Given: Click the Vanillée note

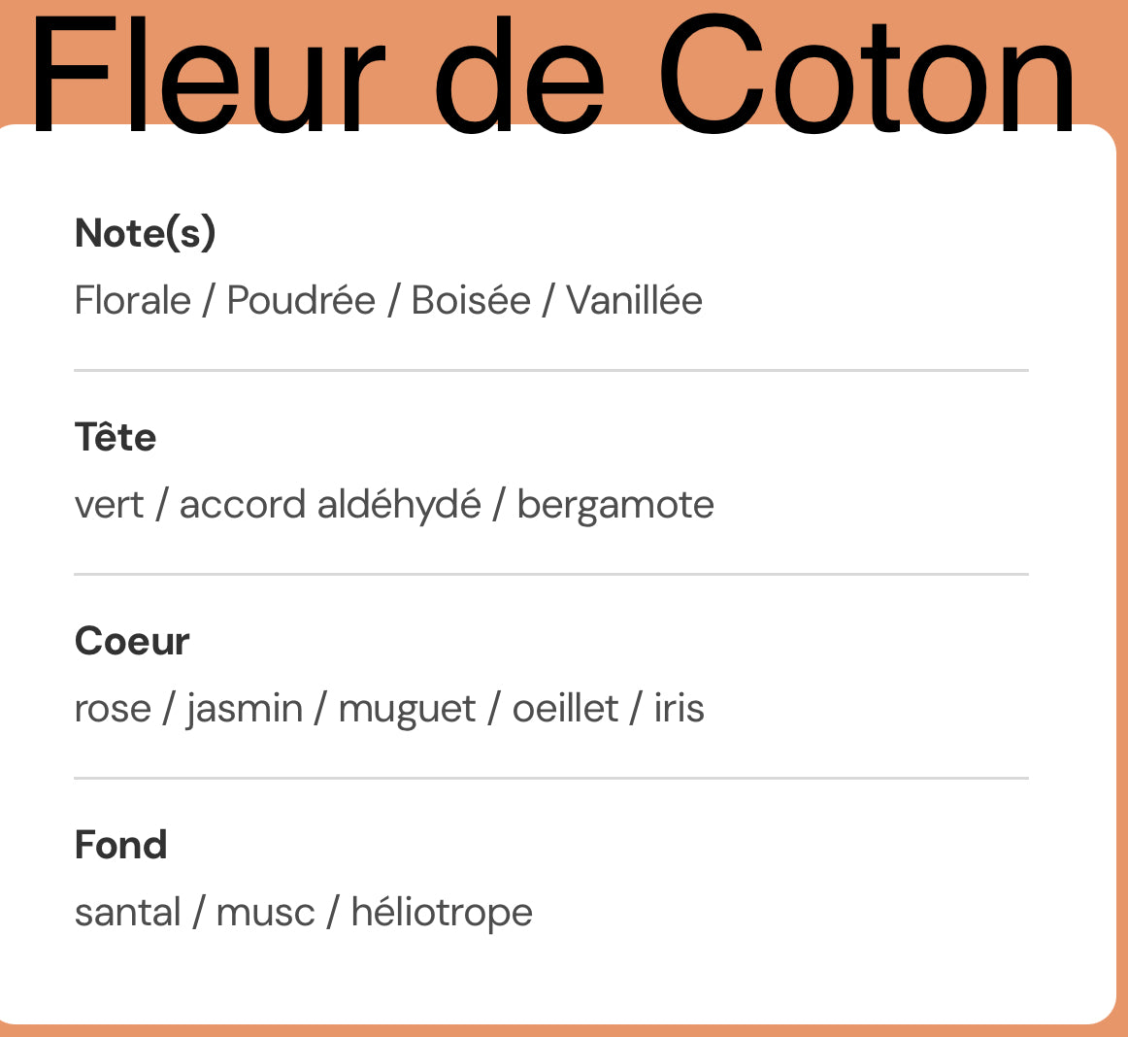Looking at the screenshot, I should click(x=634, y=301).
